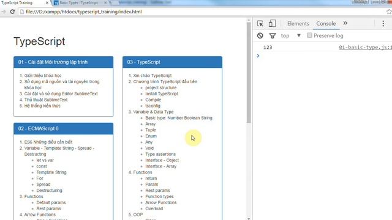Show more DevTools tabs with double chevron
The image size is (392, 220).
[345, 23]
